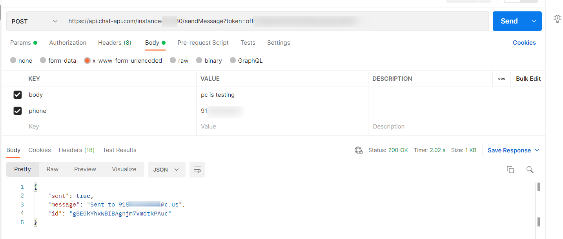This screenshot has height=239, width=563.
Task: Open the response Cookies tab
Action: [40, 150]
